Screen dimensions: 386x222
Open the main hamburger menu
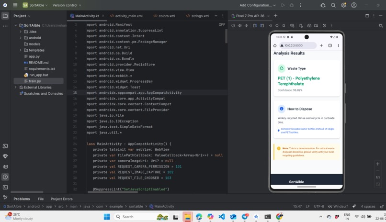[15, 5]
